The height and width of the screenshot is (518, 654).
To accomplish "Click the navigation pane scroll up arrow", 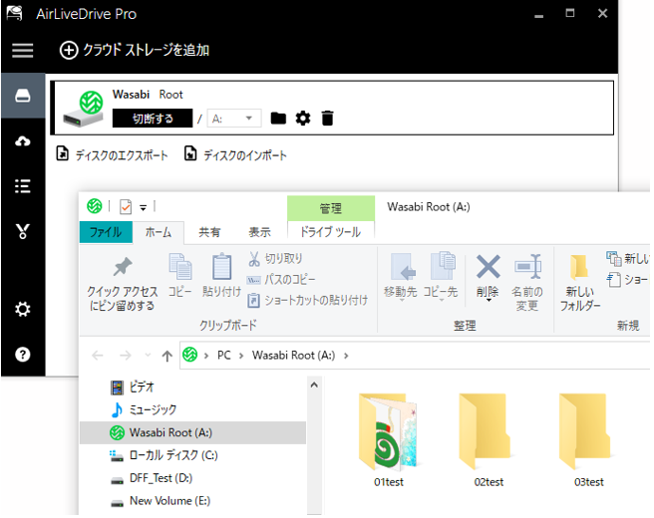I will (x=314, y=385).
